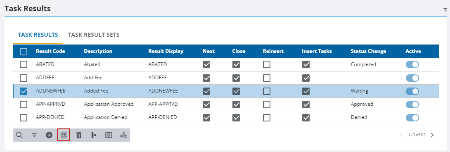This screenshot has height=152, width=450.
Task: Sort by the Result Code column header
Action: pos(50,52)
